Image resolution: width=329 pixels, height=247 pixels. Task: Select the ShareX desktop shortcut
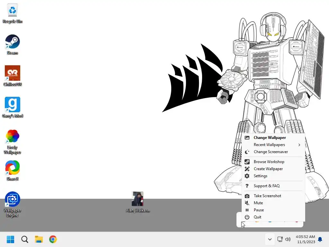pos(13,170)
